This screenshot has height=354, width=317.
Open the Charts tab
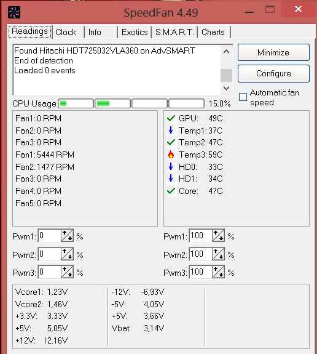click(x=214, y=32)
